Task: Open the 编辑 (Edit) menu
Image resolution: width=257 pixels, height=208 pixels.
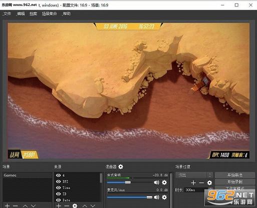Action: [x=21, y=13]
